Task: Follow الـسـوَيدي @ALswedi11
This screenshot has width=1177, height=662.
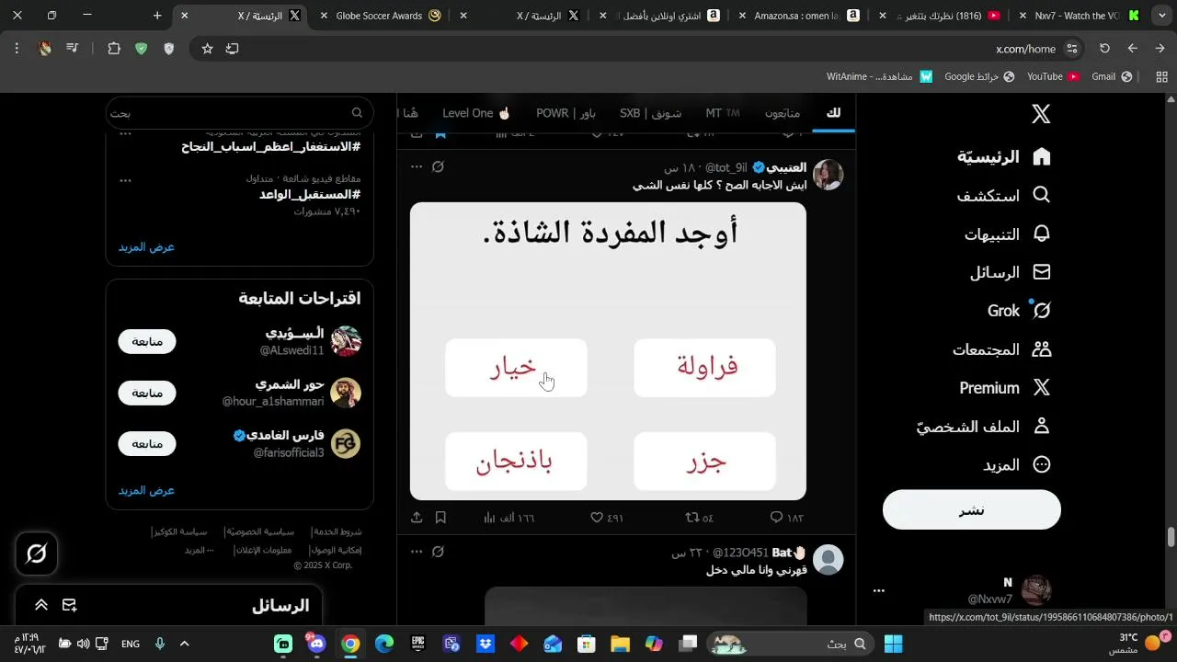Action: click(147, 341)
